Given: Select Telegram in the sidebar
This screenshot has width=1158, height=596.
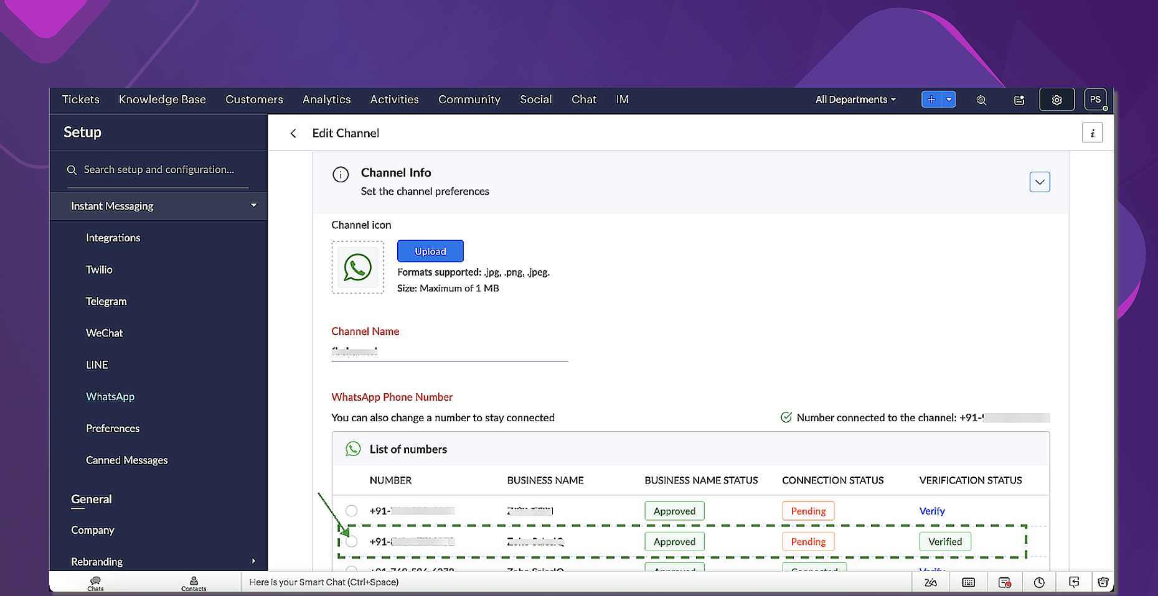Looking at the screenshot, I should click(x=106, y=301).
